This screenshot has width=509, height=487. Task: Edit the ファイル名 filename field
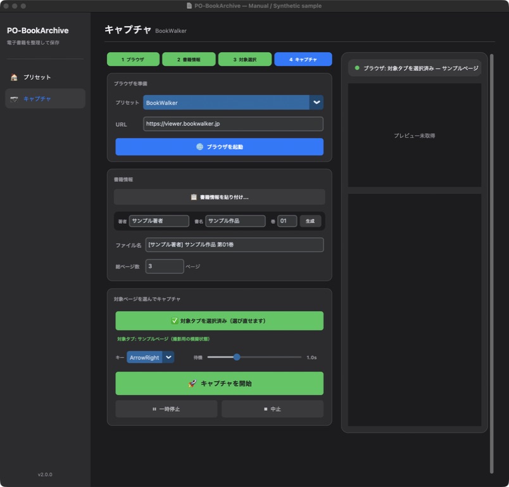234,245
